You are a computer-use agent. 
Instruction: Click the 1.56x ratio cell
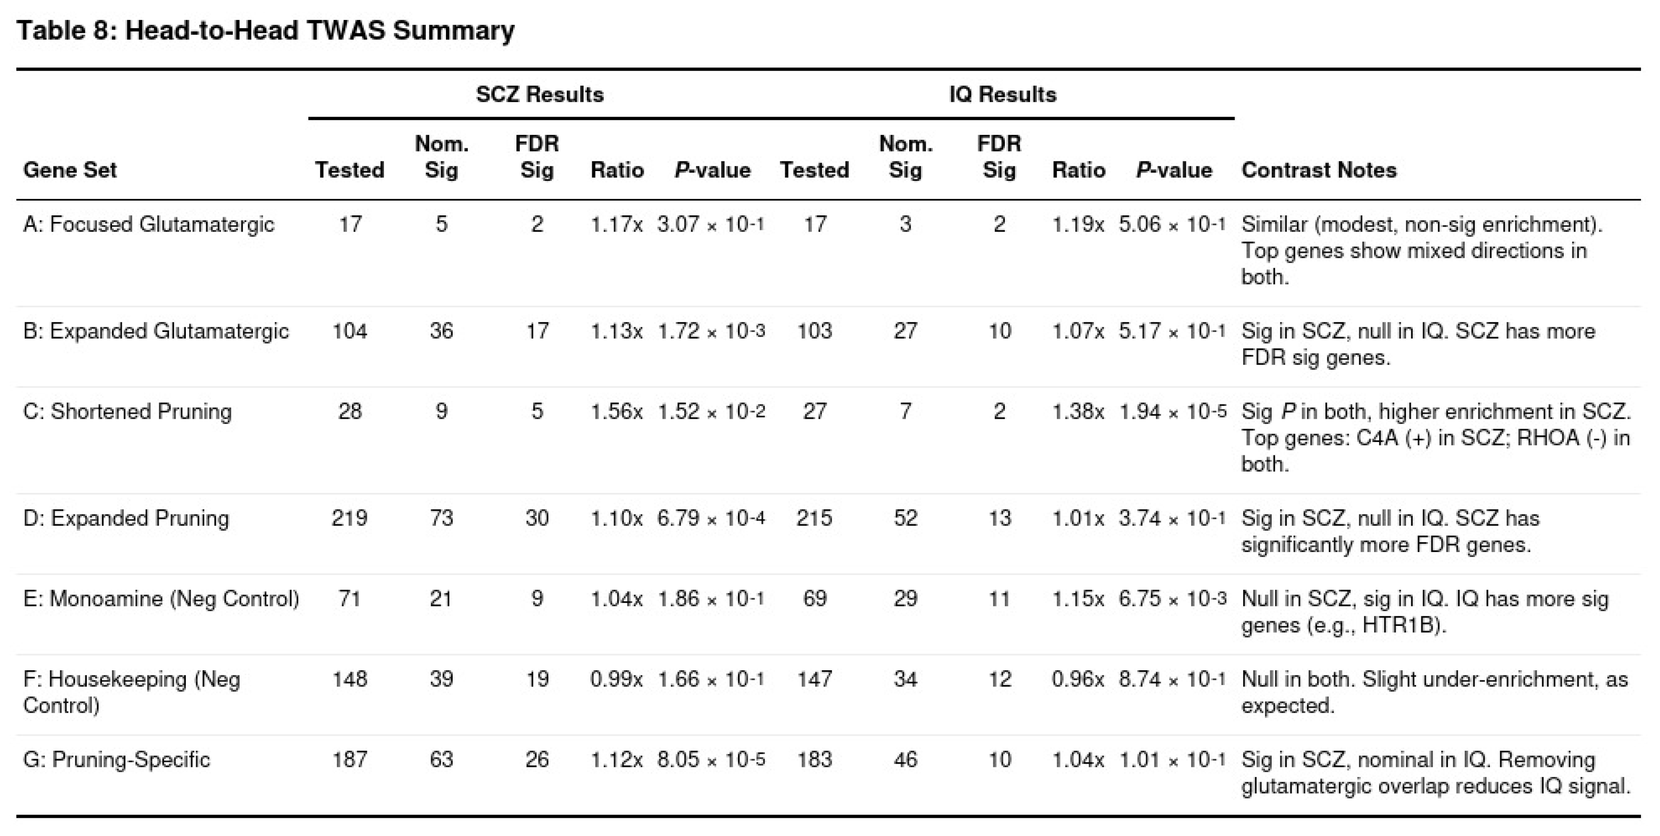tap(616, 412)
